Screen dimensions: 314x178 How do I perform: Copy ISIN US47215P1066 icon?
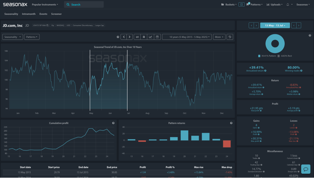tap(47, 25)
